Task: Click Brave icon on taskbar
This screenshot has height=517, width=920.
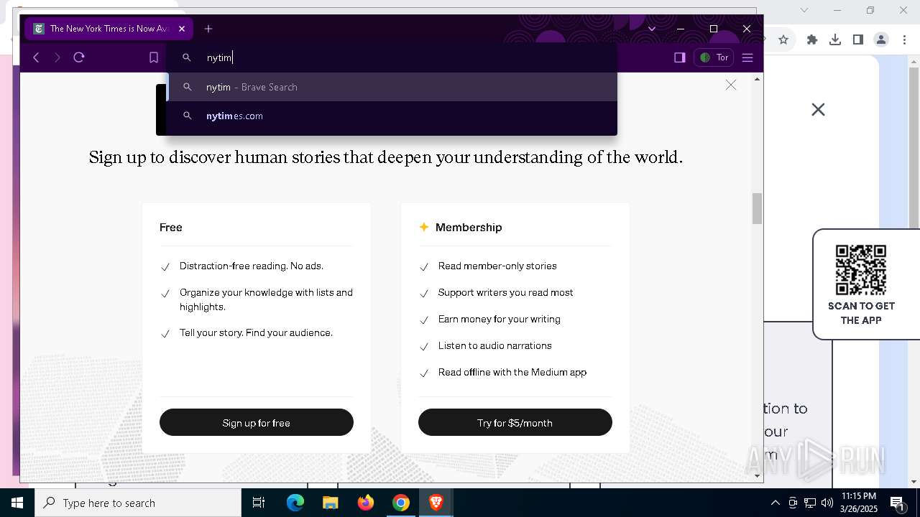Action: [x=436, y=503]
